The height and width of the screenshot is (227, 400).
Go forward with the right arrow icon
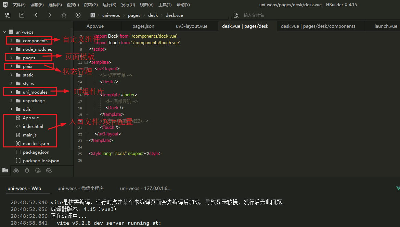50,15
